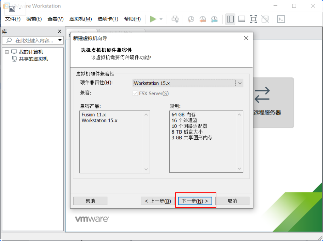
Task: Open the 选项卡(T) menu
Action: (108, 19)
